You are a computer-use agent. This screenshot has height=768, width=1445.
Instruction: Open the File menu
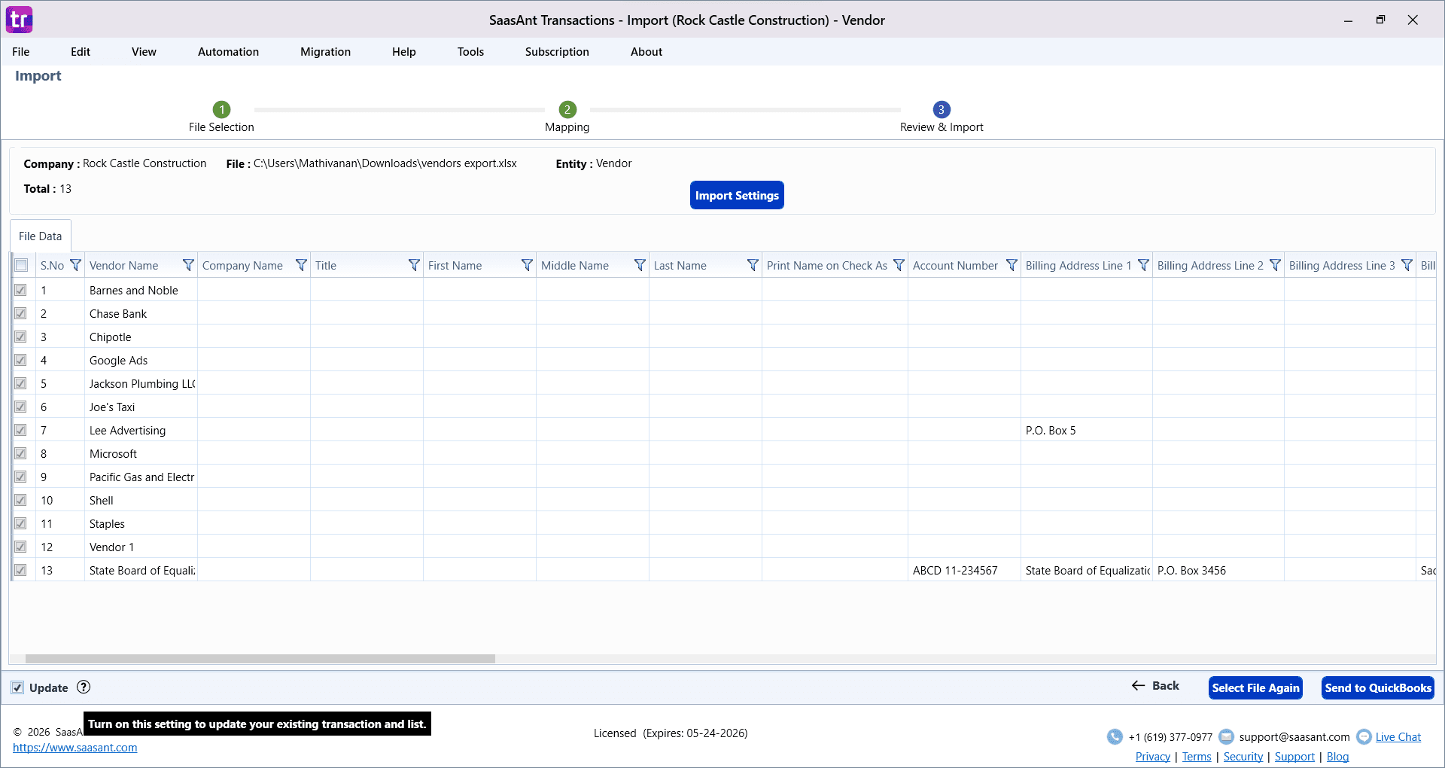21,51
